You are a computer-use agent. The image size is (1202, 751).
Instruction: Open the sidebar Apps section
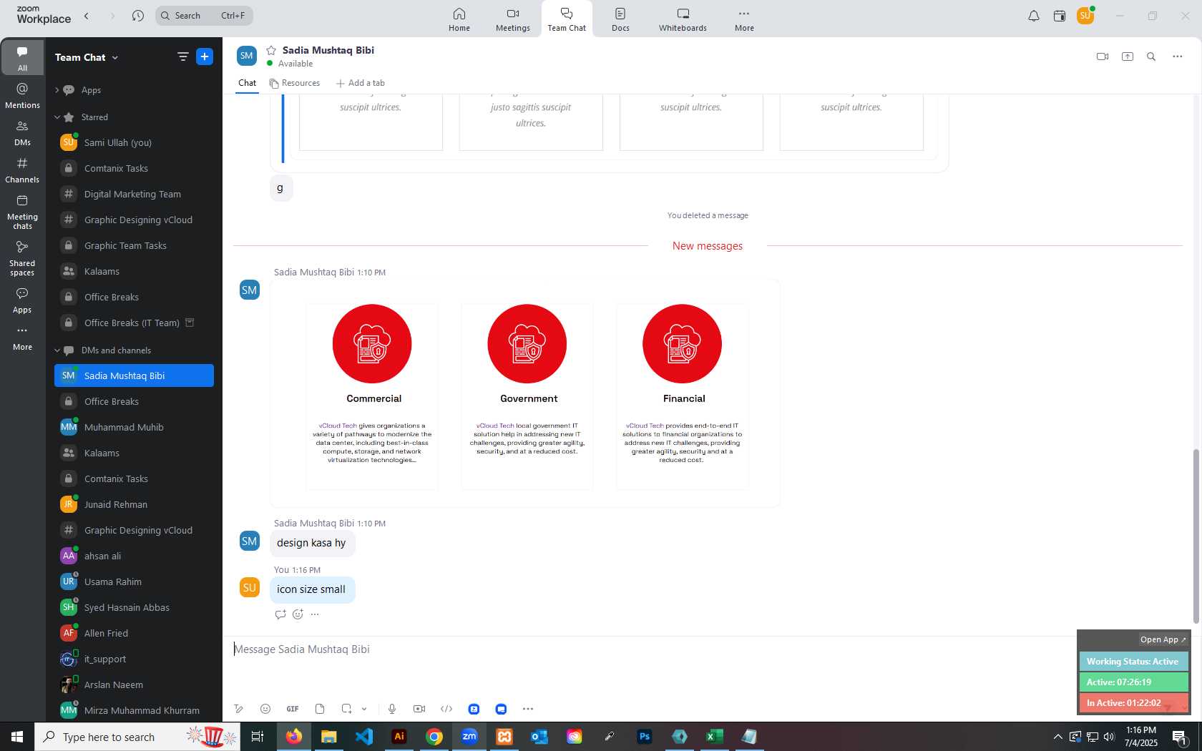click(22, 300)
